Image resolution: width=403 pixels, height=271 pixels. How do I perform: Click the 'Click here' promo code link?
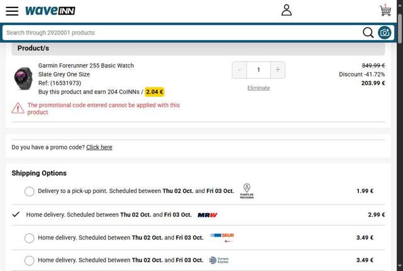(x=99, y=147)
